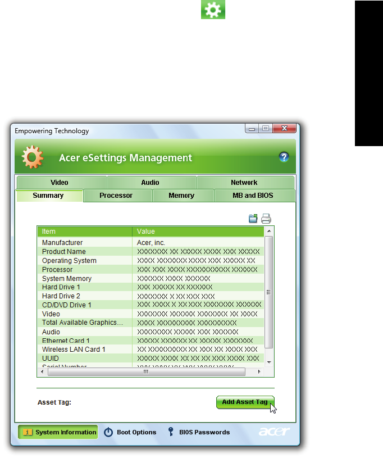
Task: Select the UUID row
Action: [x=151, y=358]
